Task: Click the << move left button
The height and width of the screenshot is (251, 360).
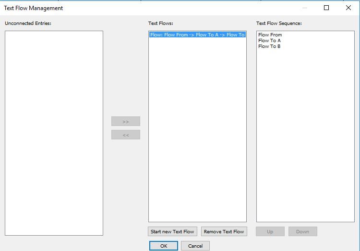Action: [x=126, y=135]
